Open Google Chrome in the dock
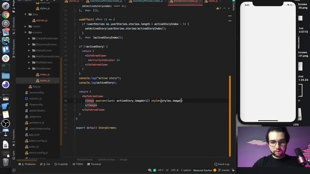The height and width of the screenshot is (174, 310). (5, 15)
